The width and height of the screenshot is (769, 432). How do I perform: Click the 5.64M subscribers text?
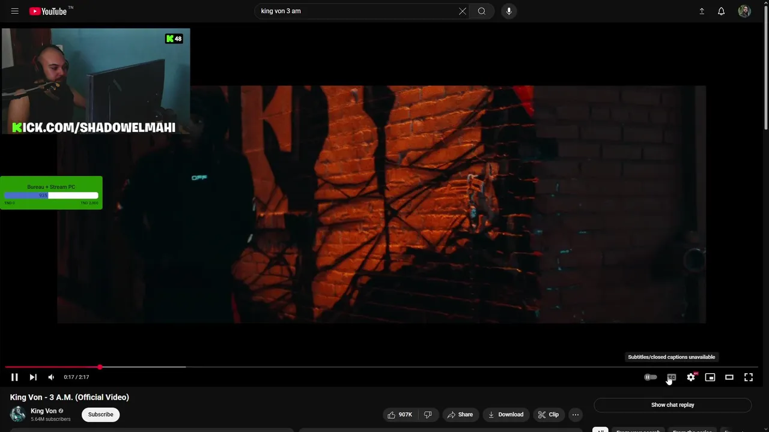(x=50, y=419)
